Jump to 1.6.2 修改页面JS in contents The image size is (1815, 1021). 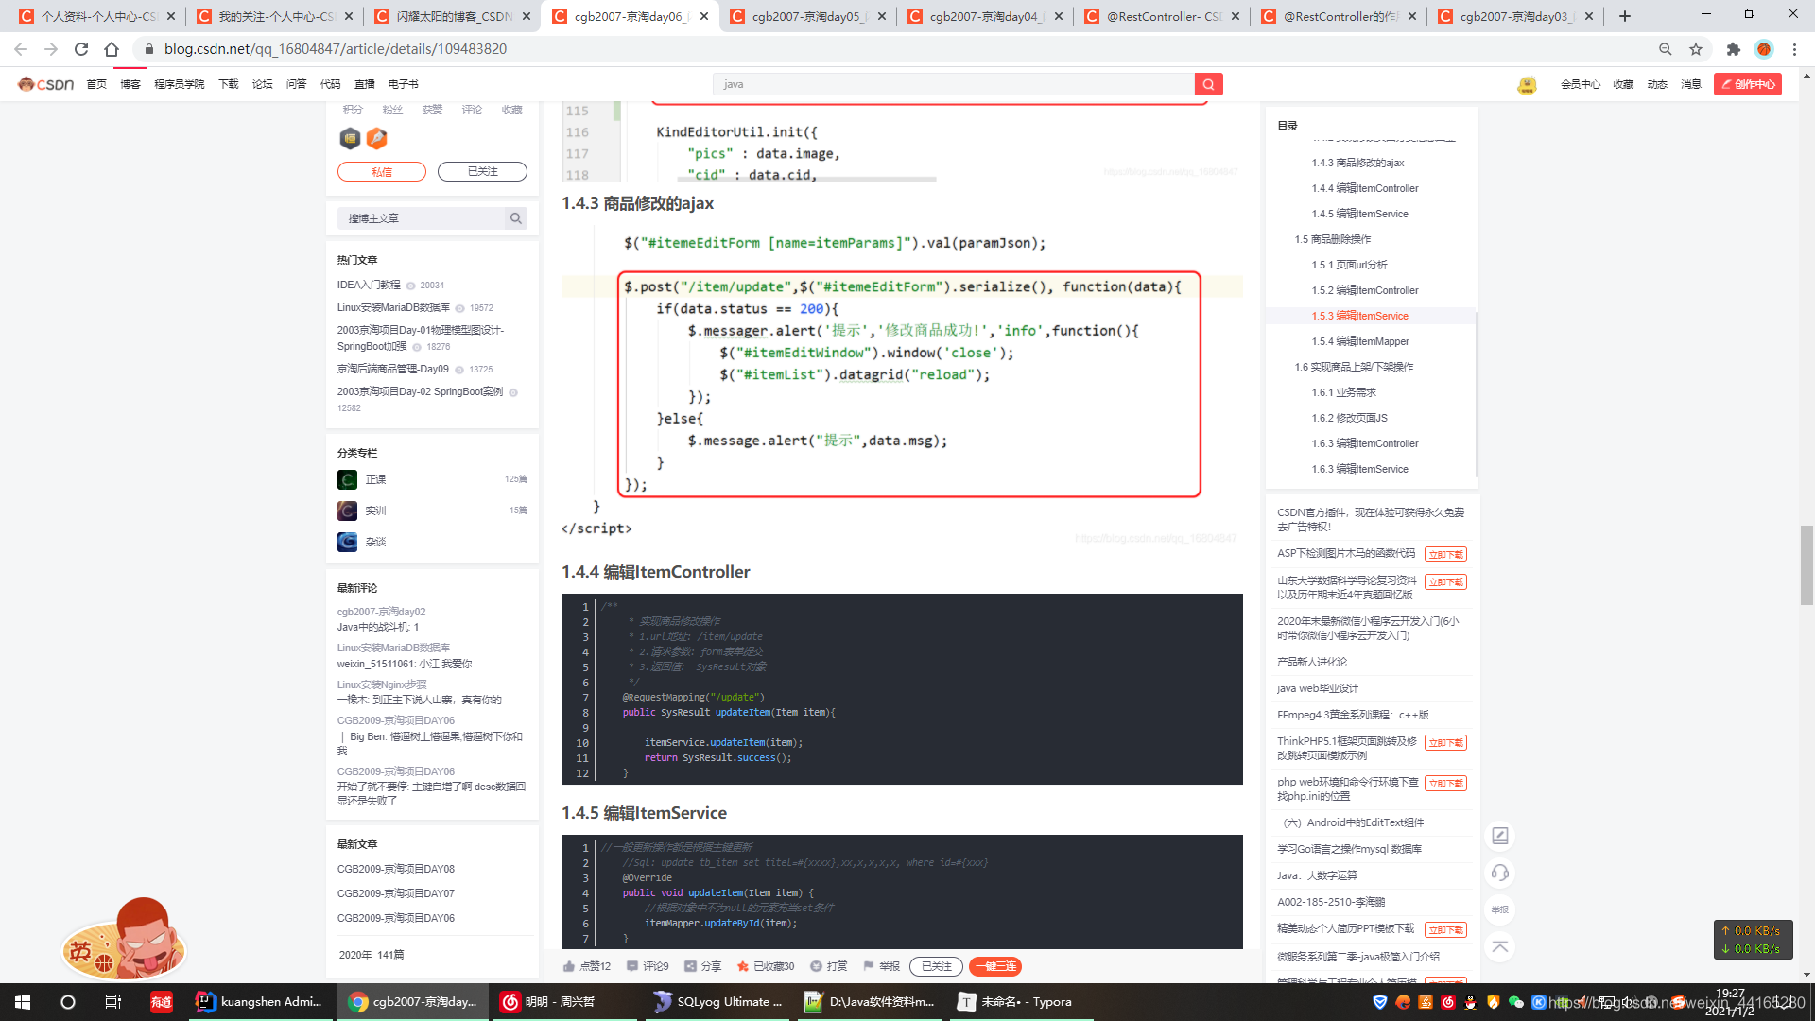point(1349,418)
